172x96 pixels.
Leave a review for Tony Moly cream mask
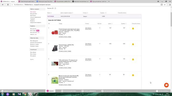click(65, 37)
